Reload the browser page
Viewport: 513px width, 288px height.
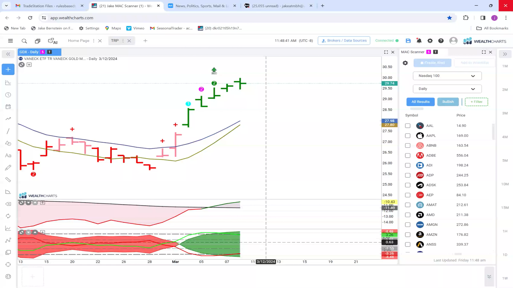(30, 18)
